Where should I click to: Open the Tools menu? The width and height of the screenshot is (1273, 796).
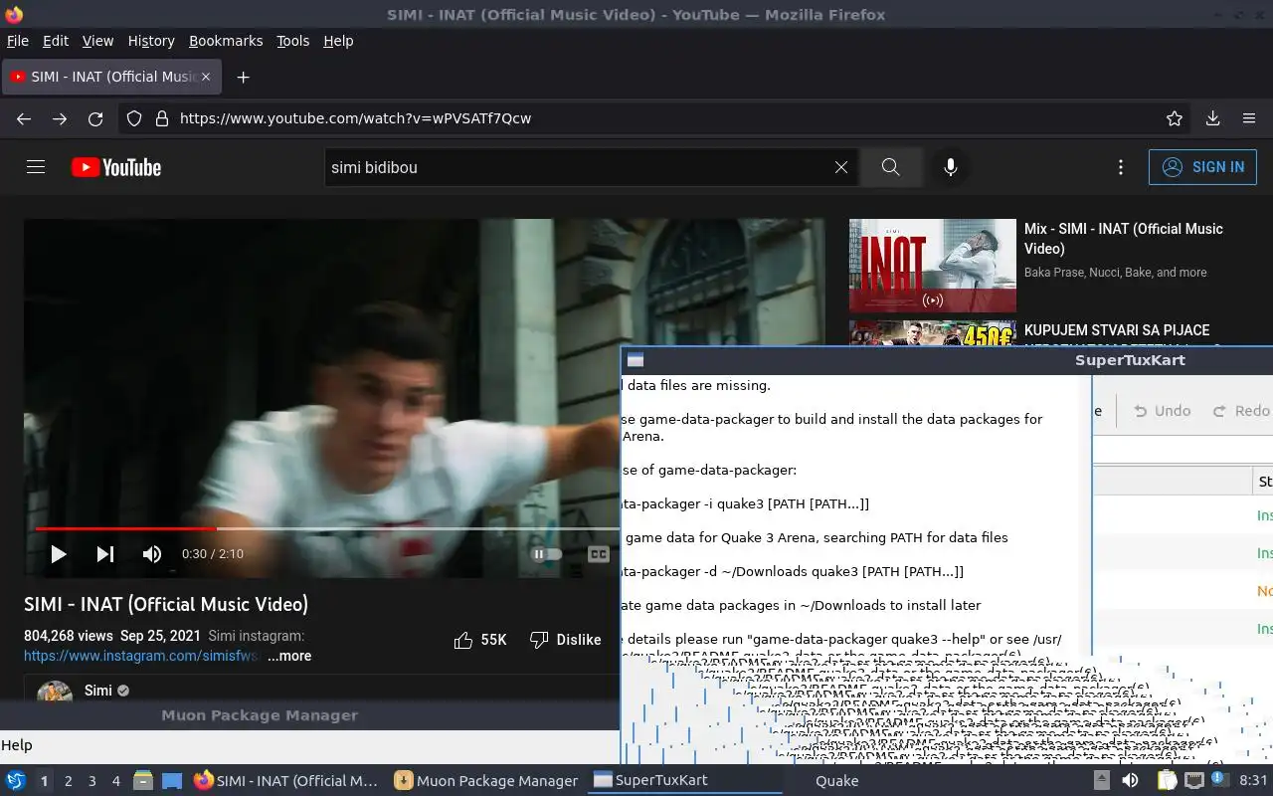tap(292, 41)
